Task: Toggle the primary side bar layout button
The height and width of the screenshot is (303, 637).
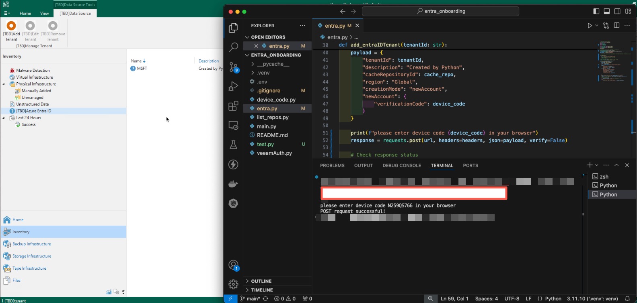Action: (596, 11)
